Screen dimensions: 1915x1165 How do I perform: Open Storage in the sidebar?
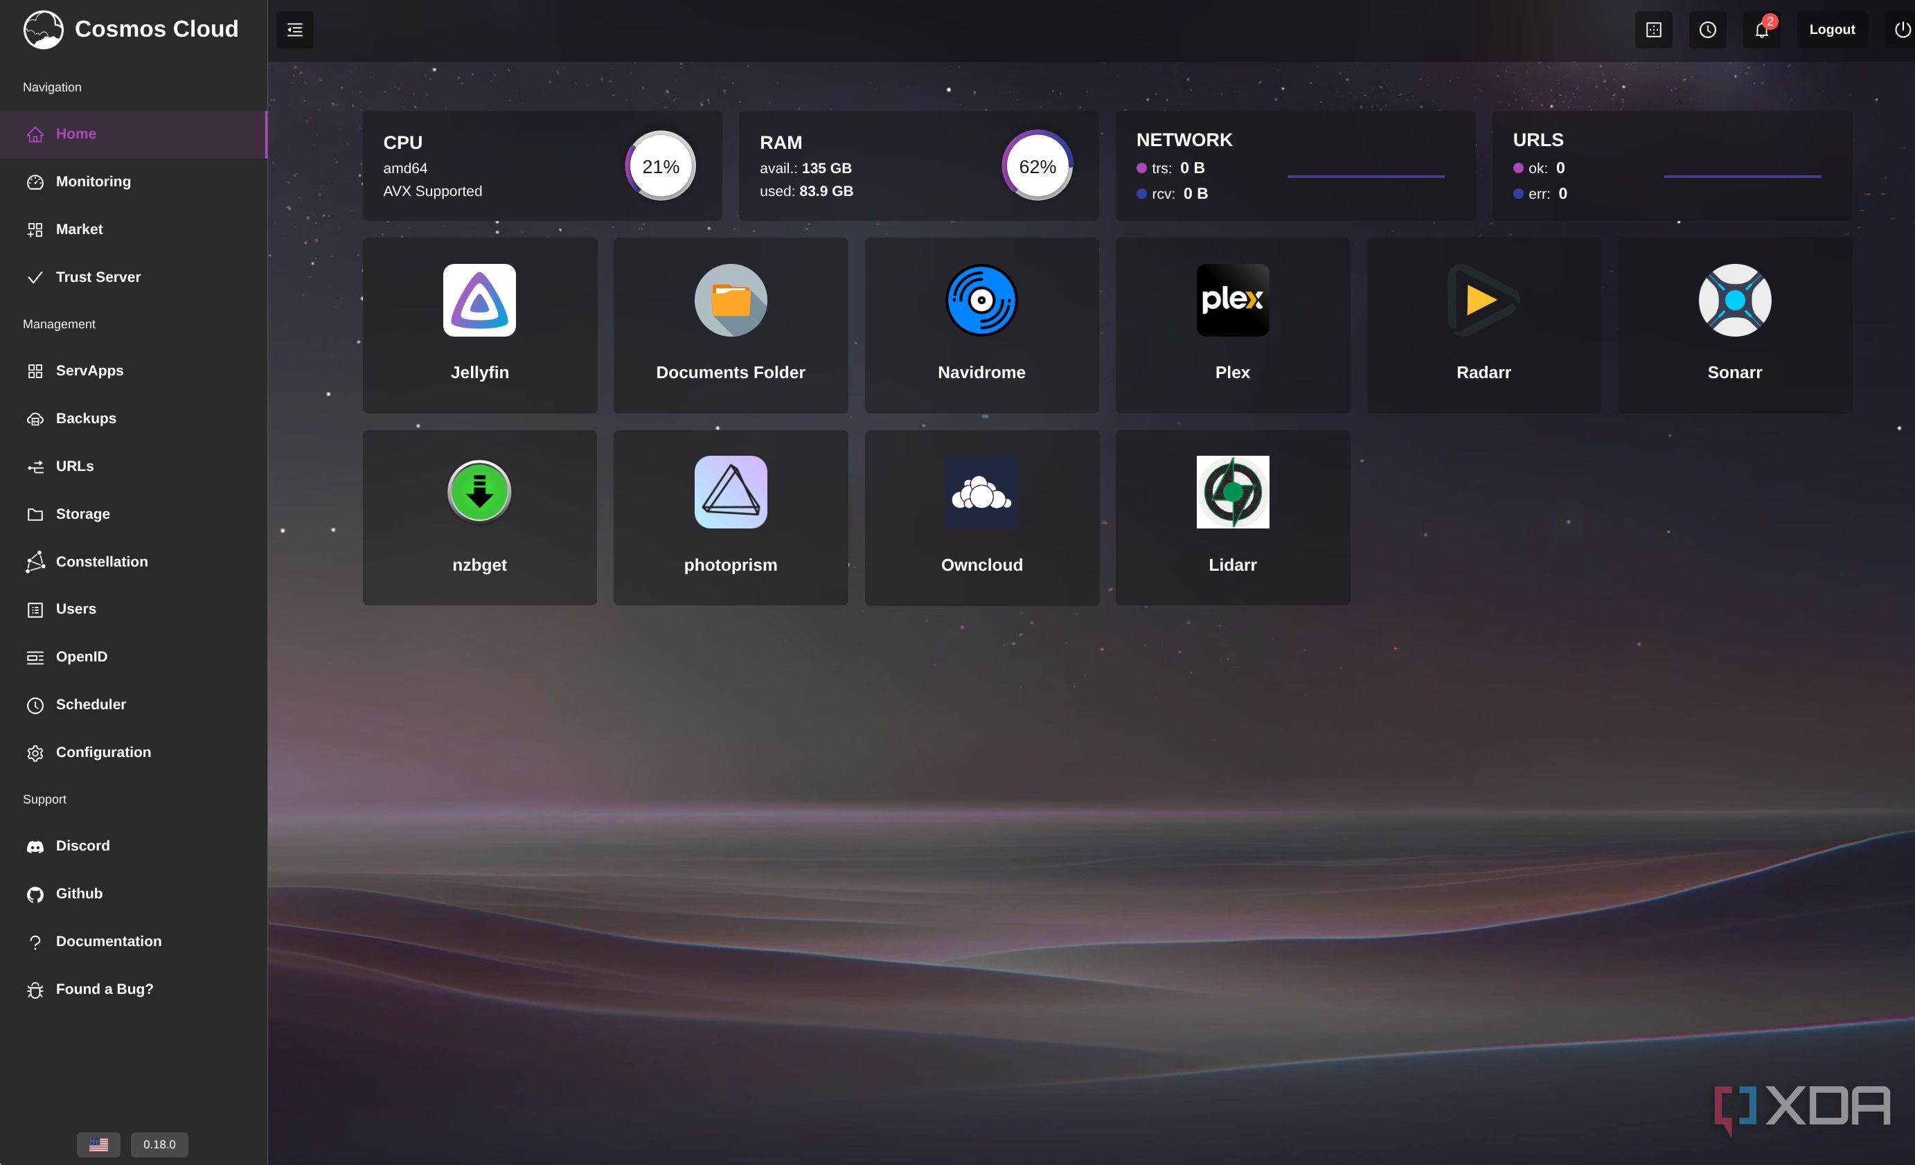coord(134,514)
